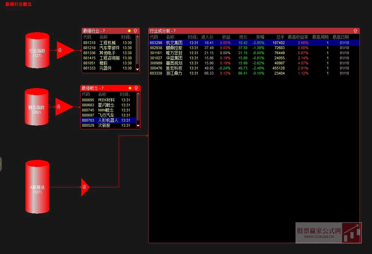This screenshot has width=372, height=254.
Task: Select stock 胜宏科技 in 行业成分股 table
Action: coord(174,68)
